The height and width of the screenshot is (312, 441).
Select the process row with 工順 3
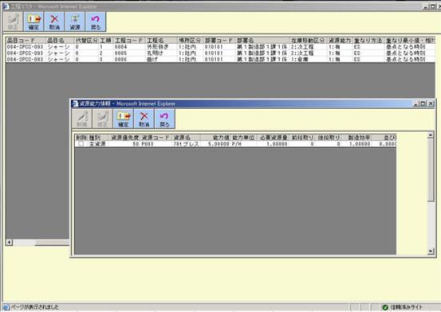[220, 59]
